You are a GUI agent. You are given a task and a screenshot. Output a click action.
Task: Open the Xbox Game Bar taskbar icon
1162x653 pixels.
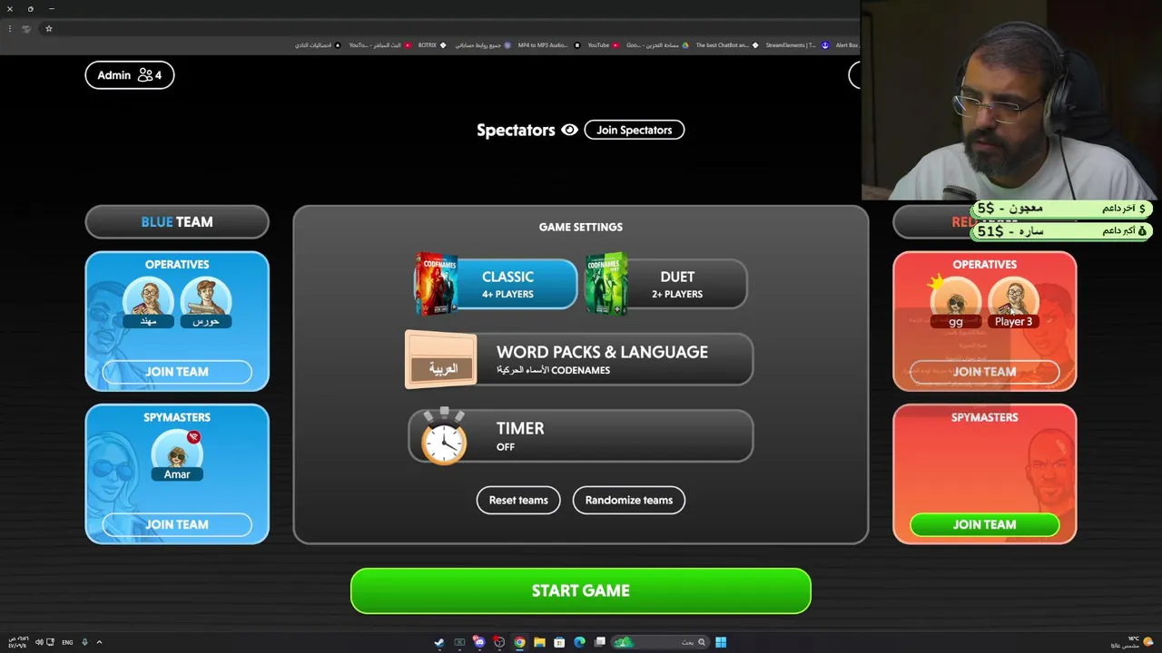459,642
